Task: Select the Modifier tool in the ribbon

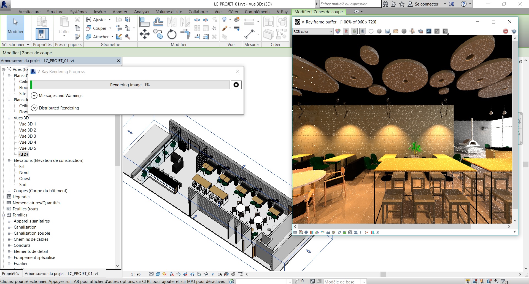Action: tap(15, 28)
